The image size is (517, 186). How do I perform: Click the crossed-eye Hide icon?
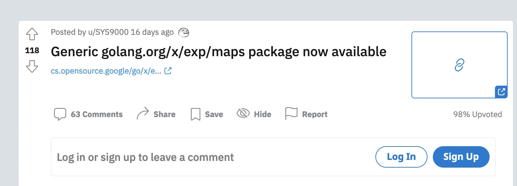coord(243,114)
